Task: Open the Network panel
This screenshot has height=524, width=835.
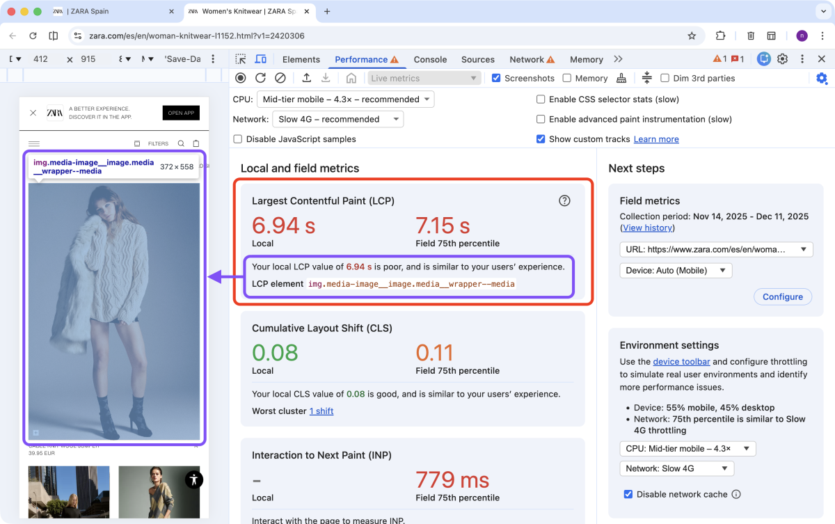Action: (527, 59)
